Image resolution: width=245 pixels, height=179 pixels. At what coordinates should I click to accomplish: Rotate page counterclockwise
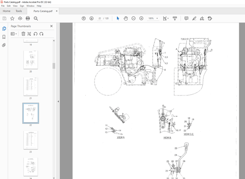[x=36, y=34]
